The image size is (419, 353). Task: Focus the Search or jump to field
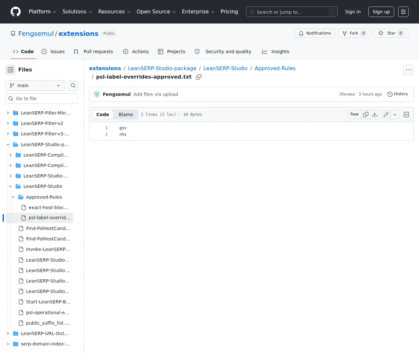[292, 12]
